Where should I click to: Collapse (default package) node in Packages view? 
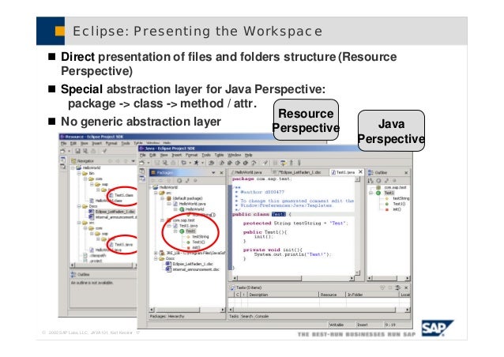163,198
